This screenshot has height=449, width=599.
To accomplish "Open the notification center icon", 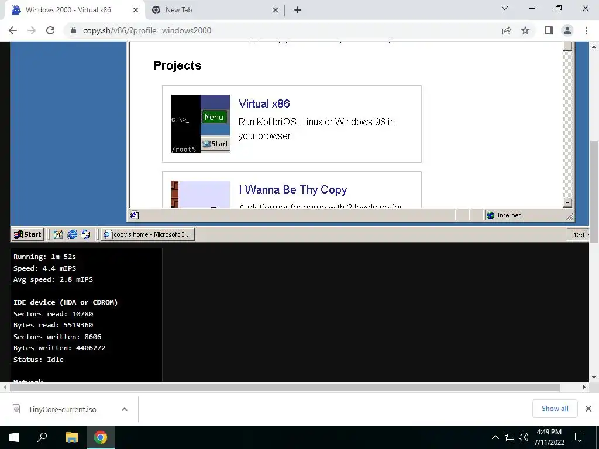I will coord(580,437).
